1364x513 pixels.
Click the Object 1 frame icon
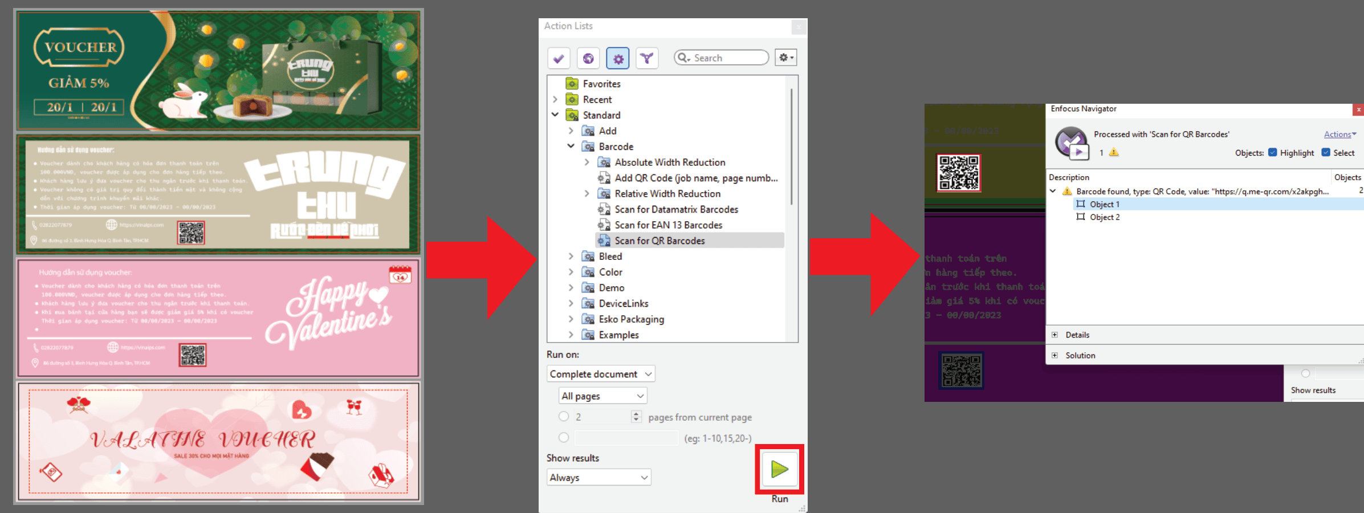click(1081, 204)
